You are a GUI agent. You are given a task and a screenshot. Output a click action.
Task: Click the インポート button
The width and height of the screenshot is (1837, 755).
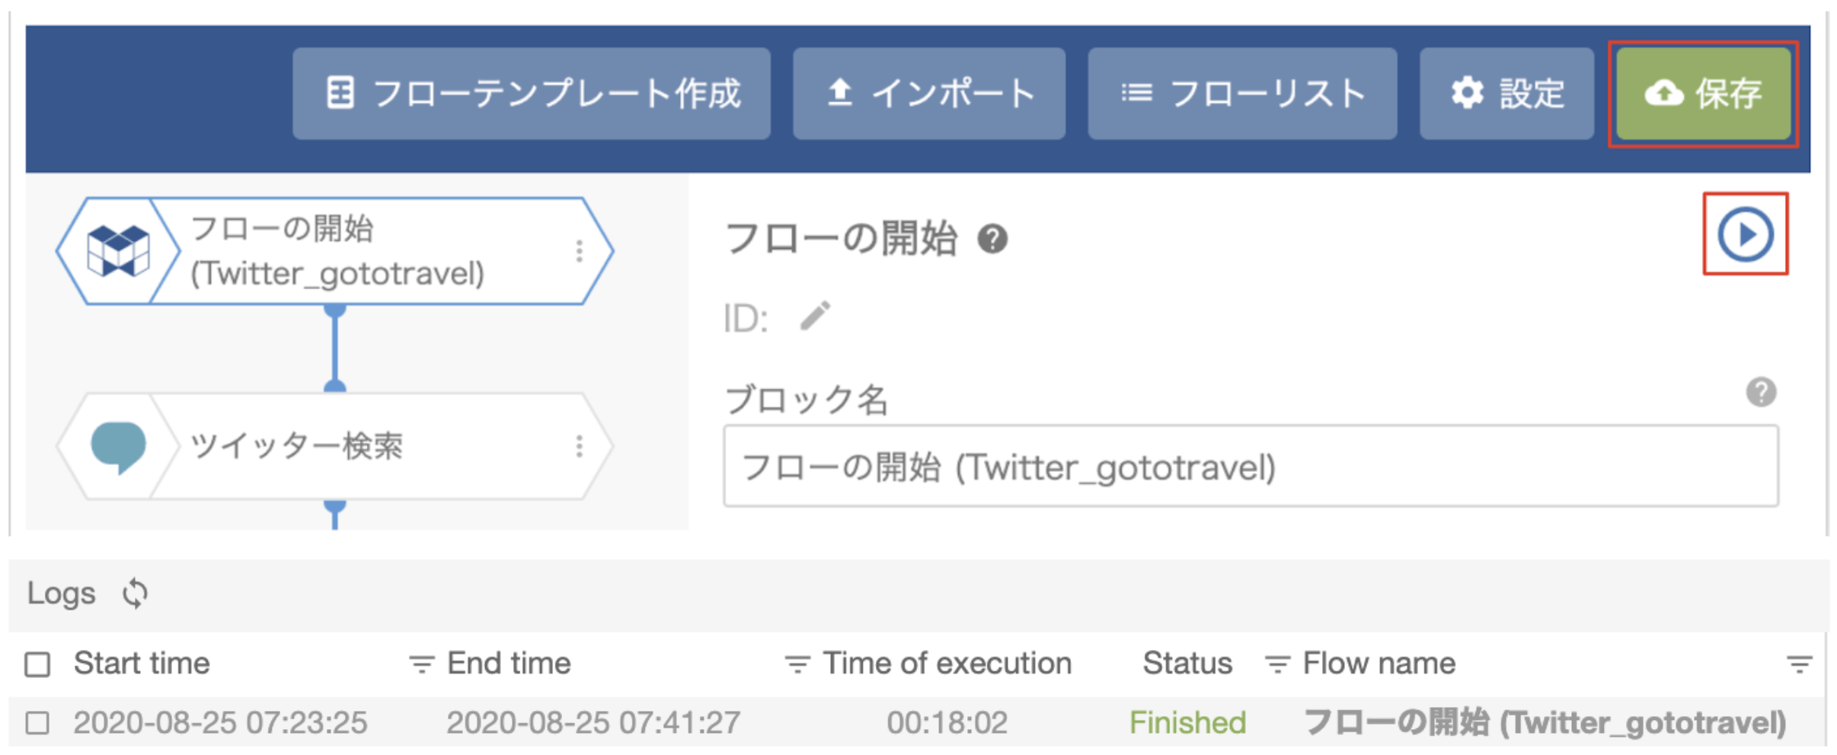(928, 94)
